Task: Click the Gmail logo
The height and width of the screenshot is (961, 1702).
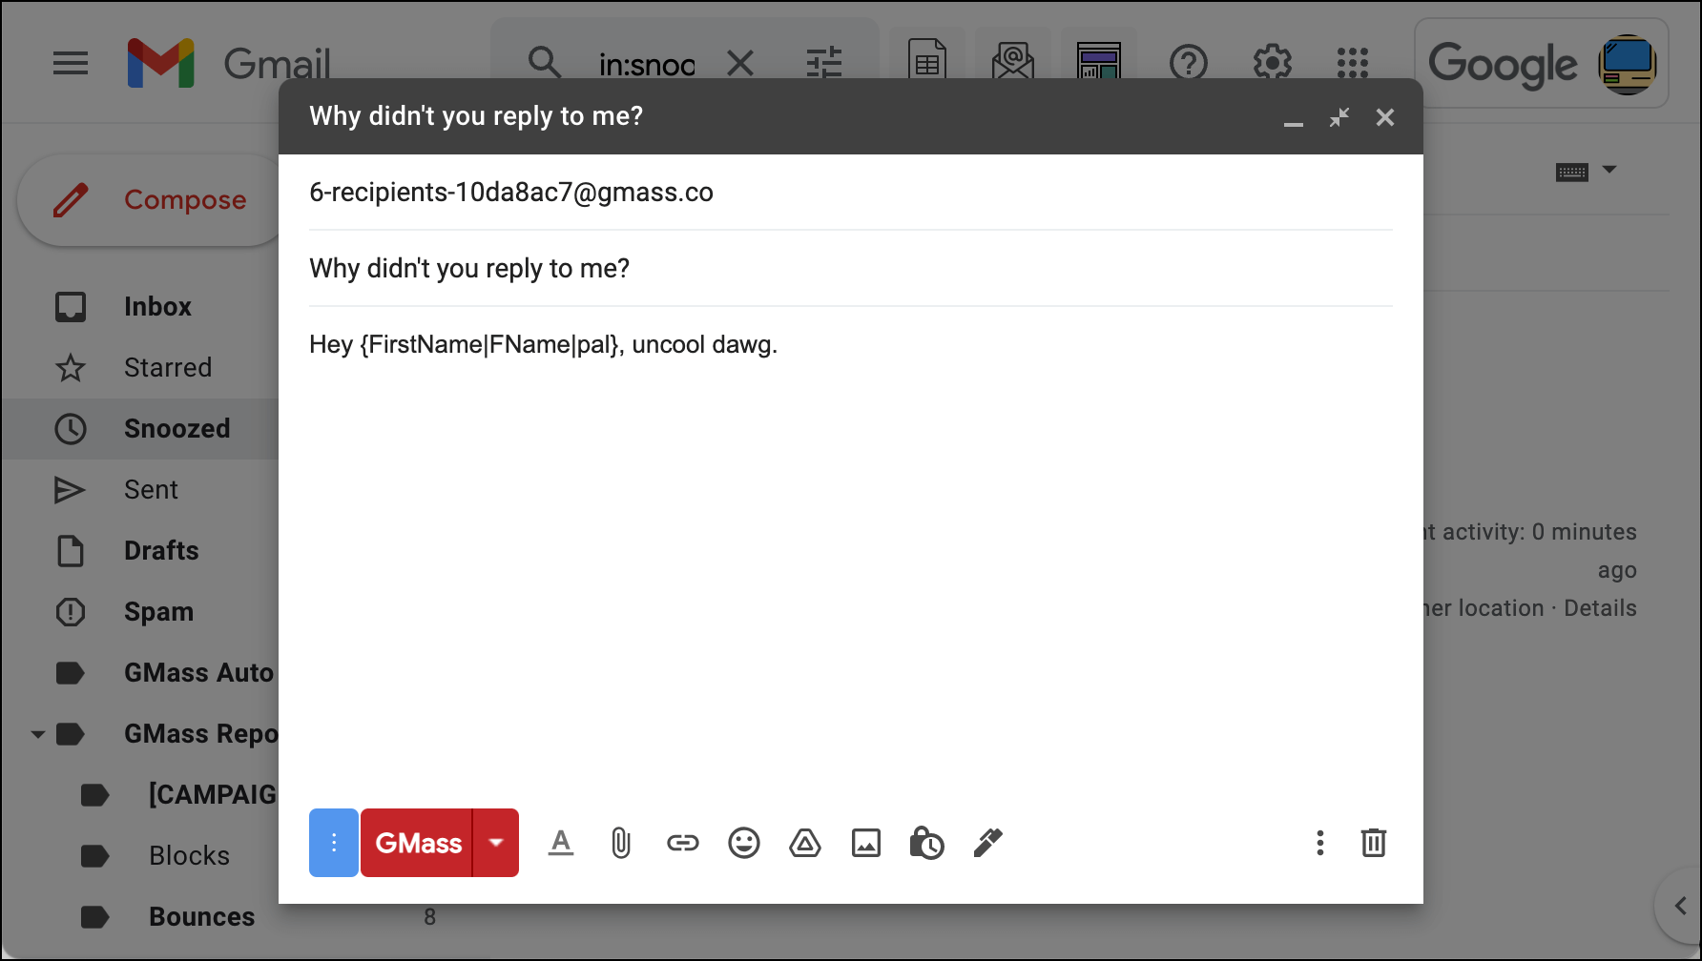Action: click(229, 64)
